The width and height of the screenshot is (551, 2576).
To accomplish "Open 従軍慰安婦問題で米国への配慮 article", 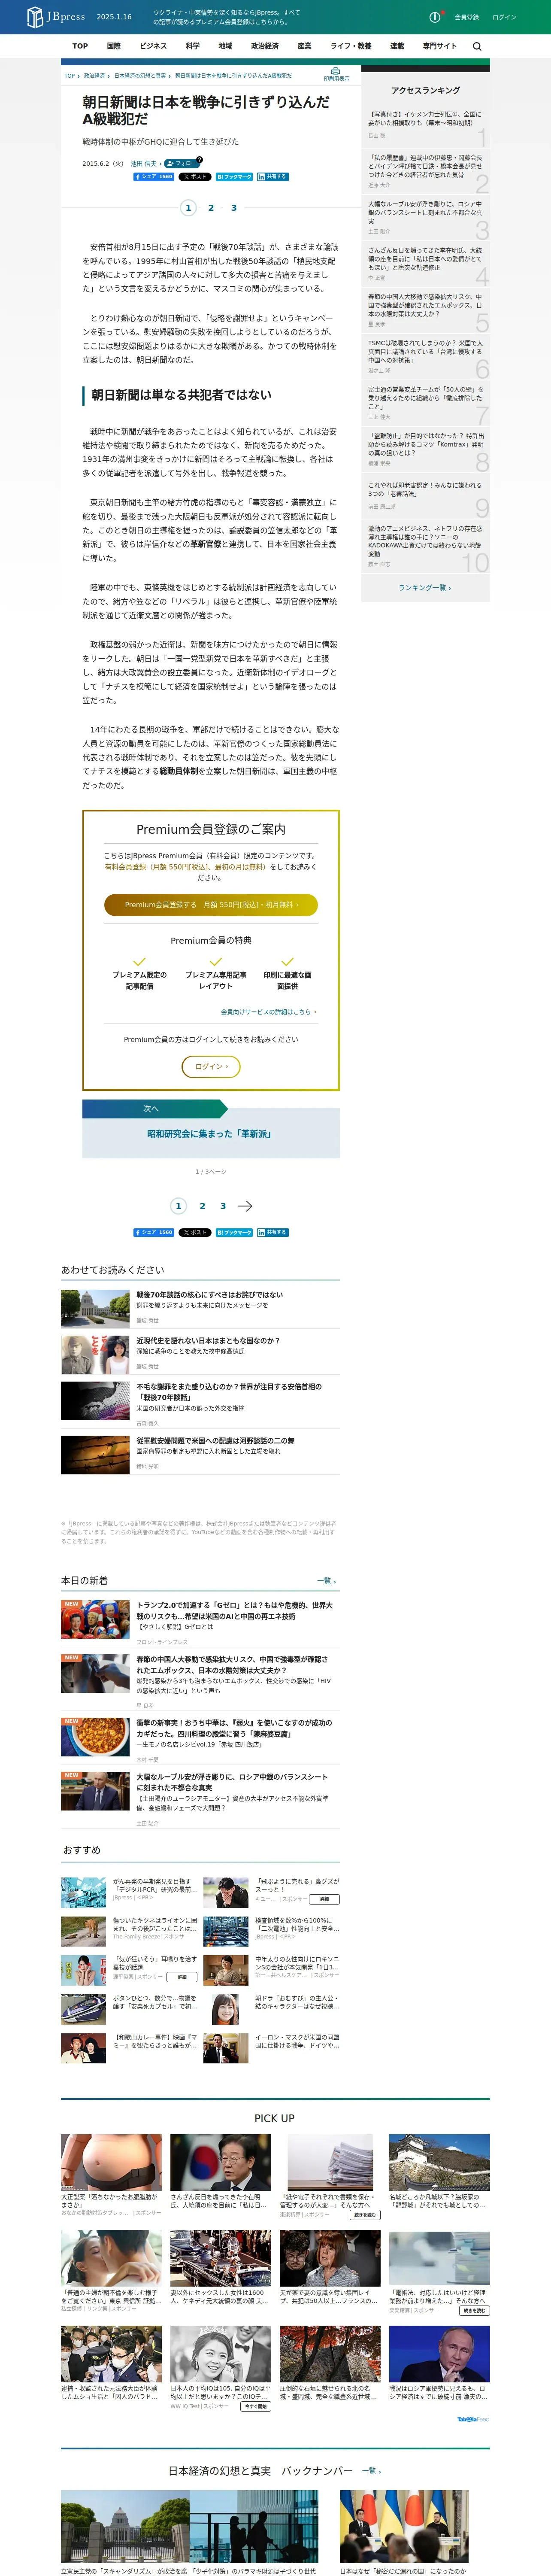I will 215,1440.
